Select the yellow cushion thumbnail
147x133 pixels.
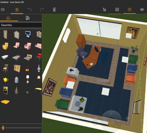pyautogui.click(x=5, y=102)
